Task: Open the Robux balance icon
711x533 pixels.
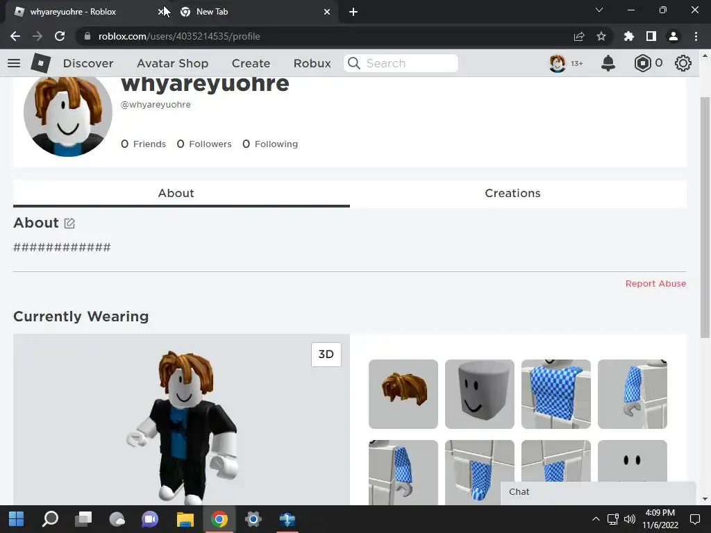Action: 642,63
